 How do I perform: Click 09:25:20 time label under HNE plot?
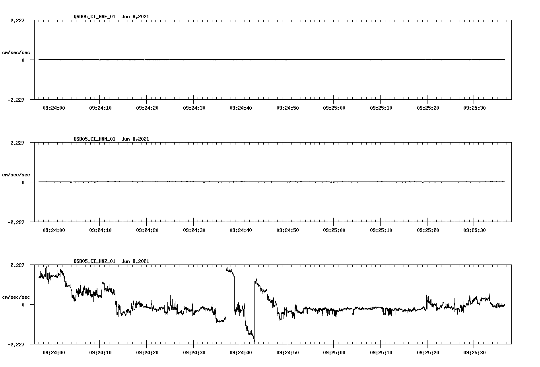(x=428, y=108)
